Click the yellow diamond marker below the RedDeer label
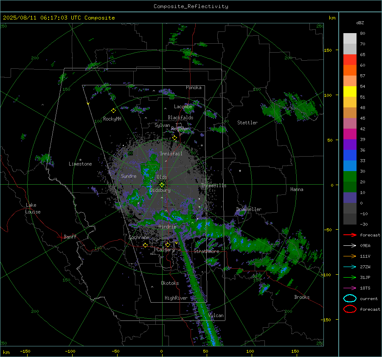The width and height of the screenshot is (382, 357). coord(174,138)
